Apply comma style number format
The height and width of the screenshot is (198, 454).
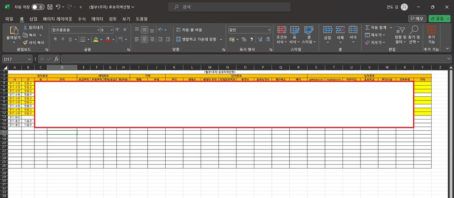click(252, 39)
